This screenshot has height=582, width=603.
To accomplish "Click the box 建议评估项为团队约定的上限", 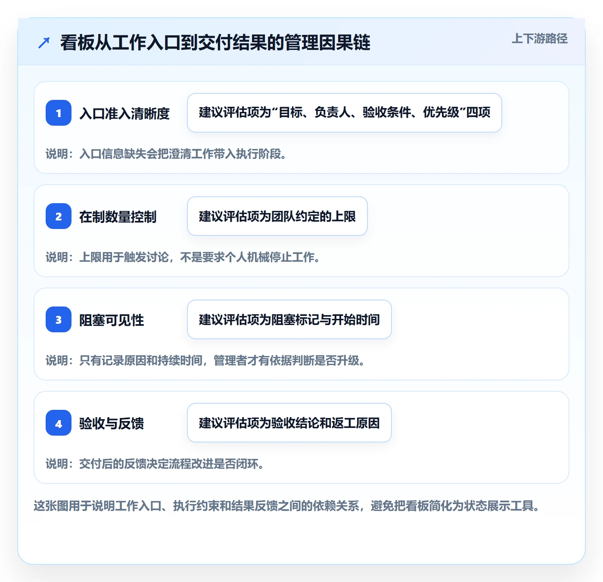I will click(x=277, y=216).
